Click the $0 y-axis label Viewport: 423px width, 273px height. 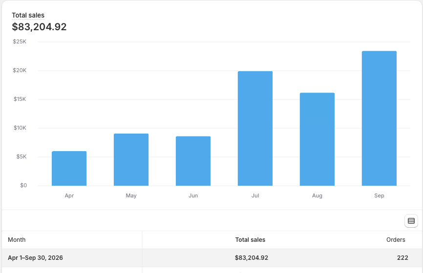(23, 186)
